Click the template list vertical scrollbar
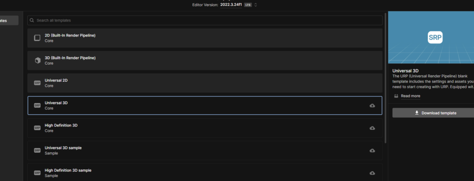The image size is (474, 181). [386, 78]
